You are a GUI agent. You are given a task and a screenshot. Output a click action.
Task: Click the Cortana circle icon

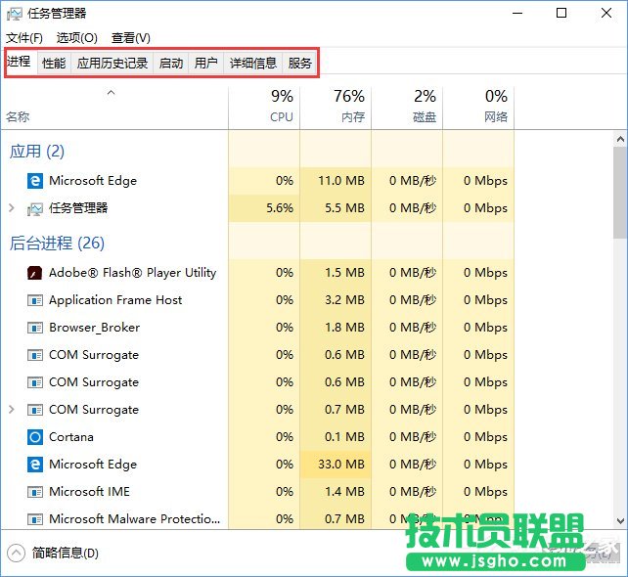(x=35, y=437)
